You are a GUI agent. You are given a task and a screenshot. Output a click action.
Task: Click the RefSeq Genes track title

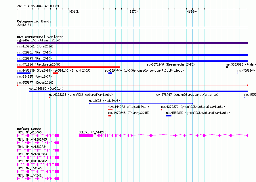pos(29,129)
